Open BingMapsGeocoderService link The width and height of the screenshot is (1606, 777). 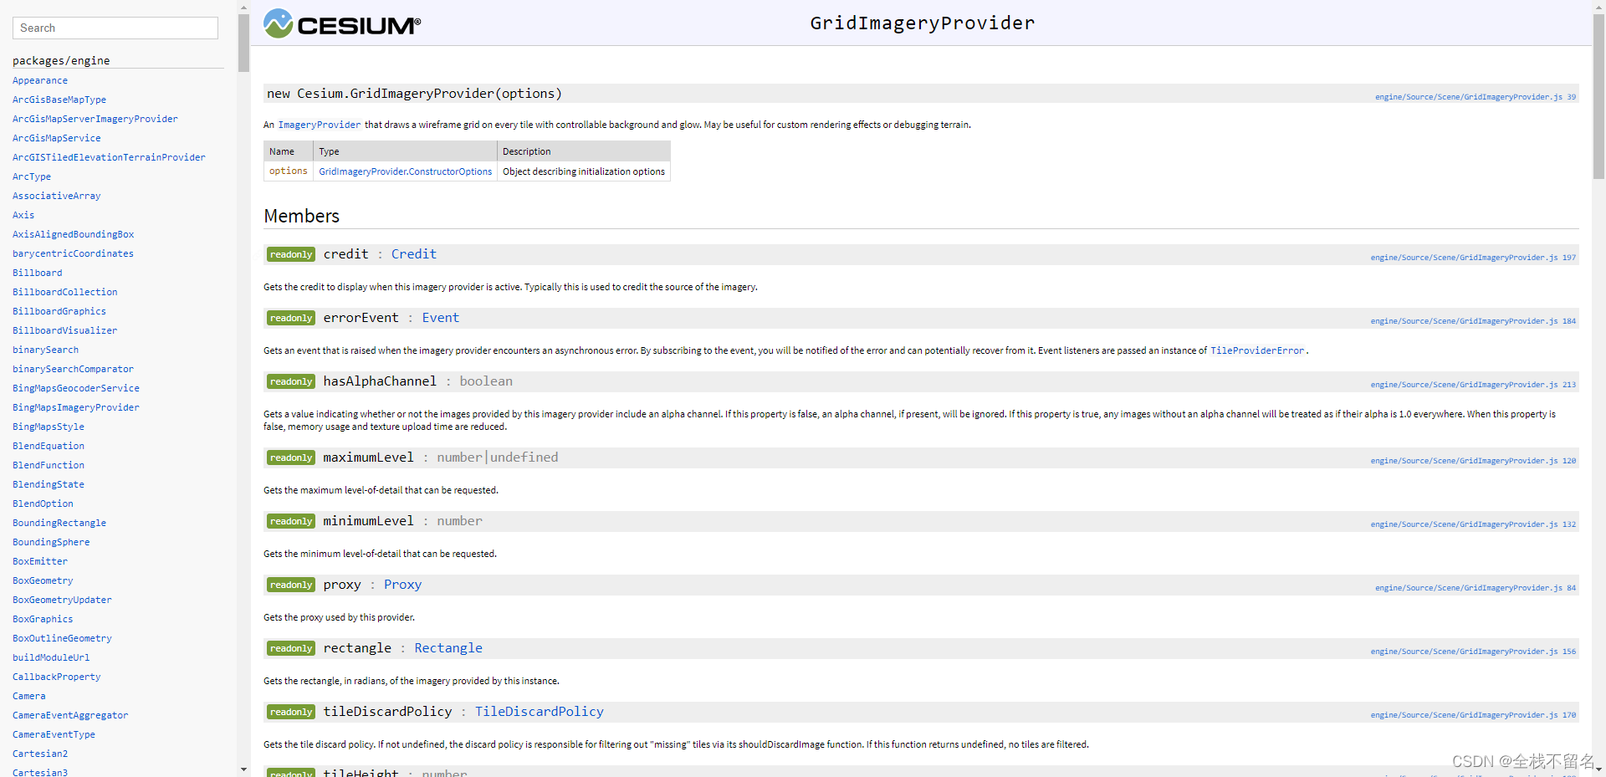click(76, 388)
